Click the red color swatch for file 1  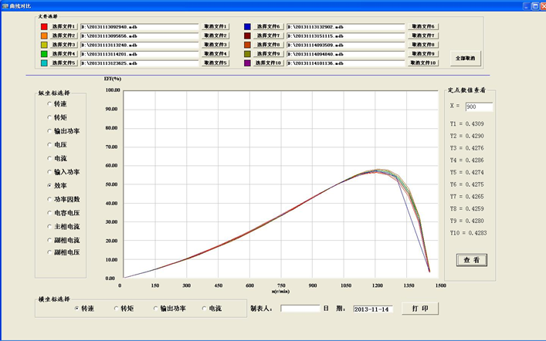coord(44,27)
